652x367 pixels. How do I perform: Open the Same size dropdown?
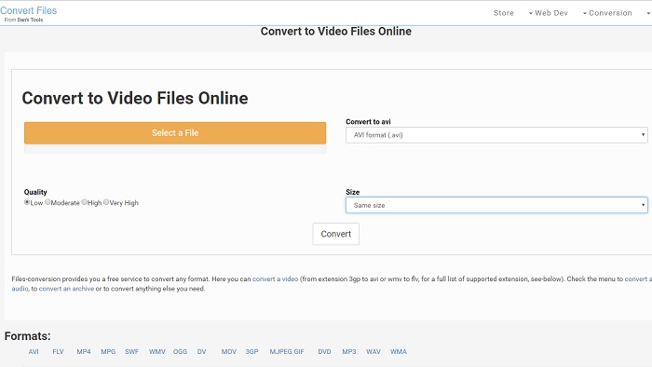click(496, 205)
